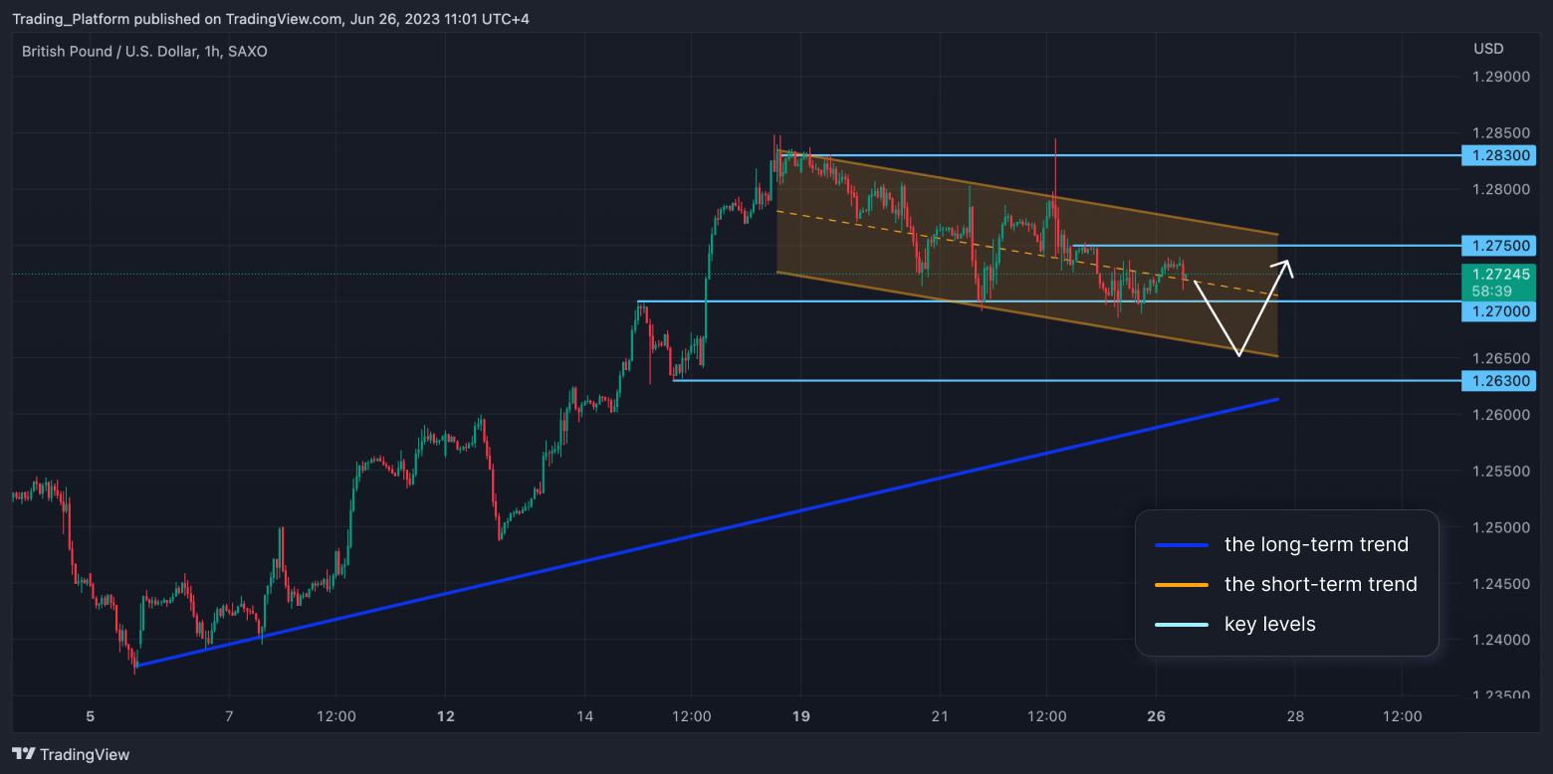Click the date label 7 on time axis
Screen dimensions: 1553x774
tap(229, 716)
